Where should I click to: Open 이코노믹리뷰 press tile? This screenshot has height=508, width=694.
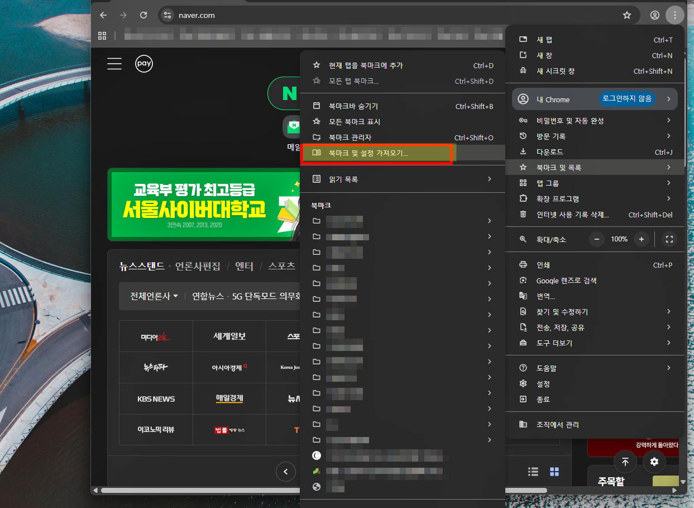click(x=156, y=430)
